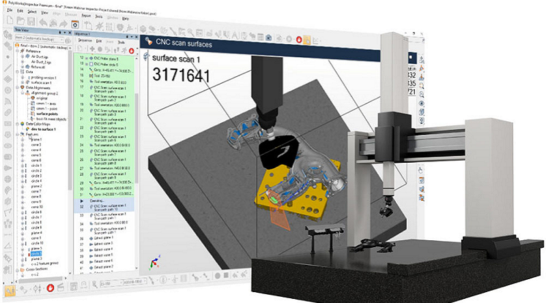546x303 pixels.
Task: Select dev to surface 1 in the tree
Action: 43,129
